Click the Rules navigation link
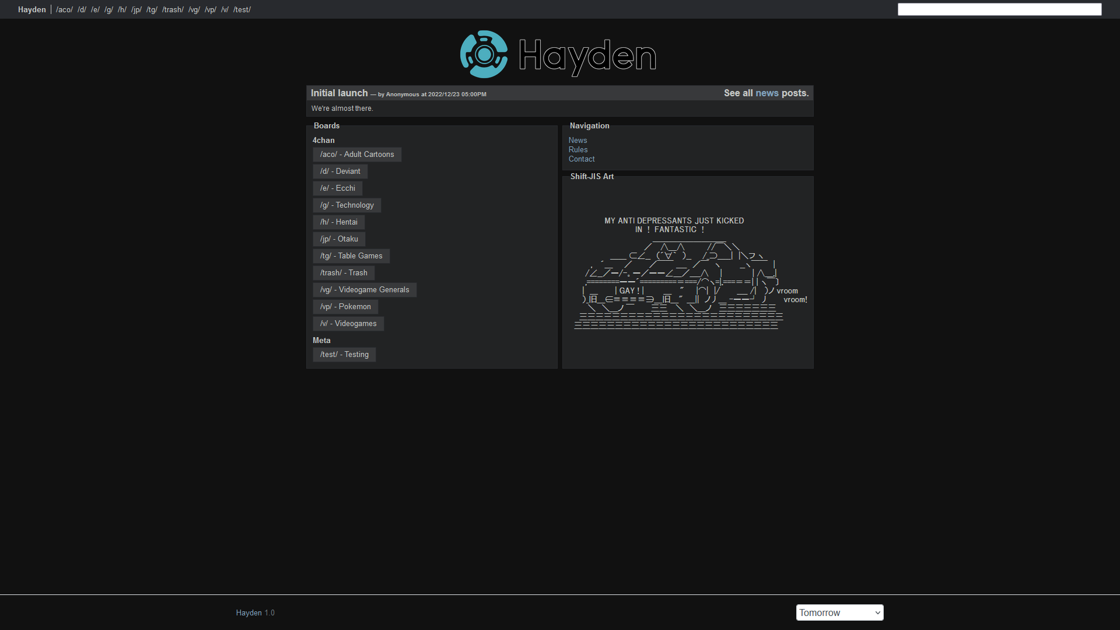1120x630 pixels. tap(577, 150)
